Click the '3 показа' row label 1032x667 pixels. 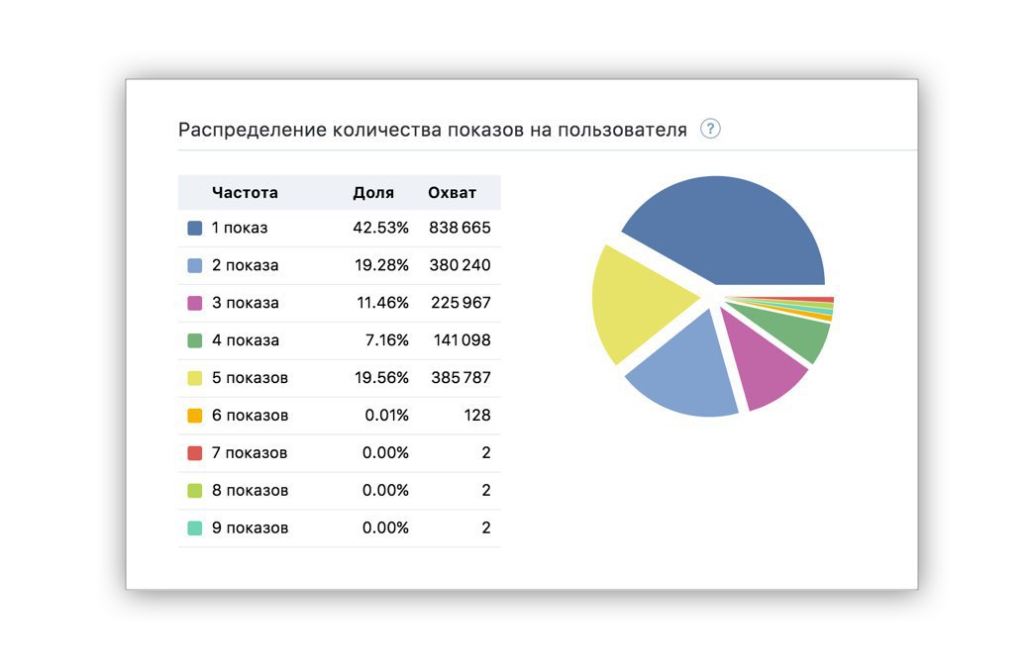coord(245,303)
